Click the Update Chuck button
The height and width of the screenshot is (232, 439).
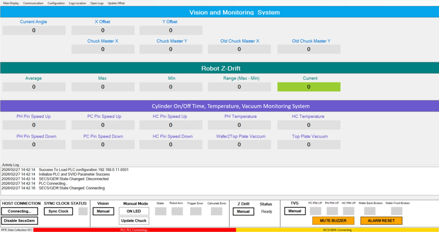click(134, 221)
